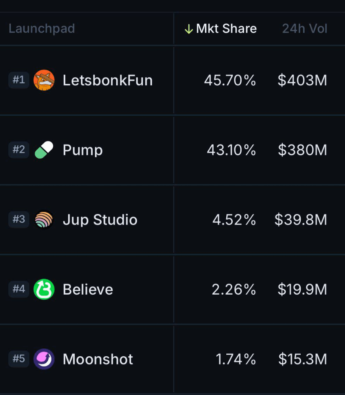Click the $380M volume for Pump
The height and width of the screenshot is (395, 345).
302,150
